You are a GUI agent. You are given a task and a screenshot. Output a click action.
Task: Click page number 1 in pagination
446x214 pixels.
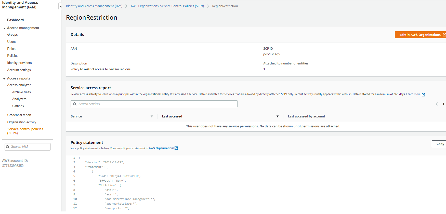(x=443, y=104)
